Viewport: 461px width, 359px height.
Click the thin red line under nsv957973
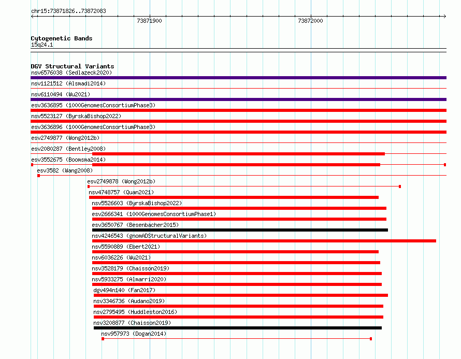[237, 339]
